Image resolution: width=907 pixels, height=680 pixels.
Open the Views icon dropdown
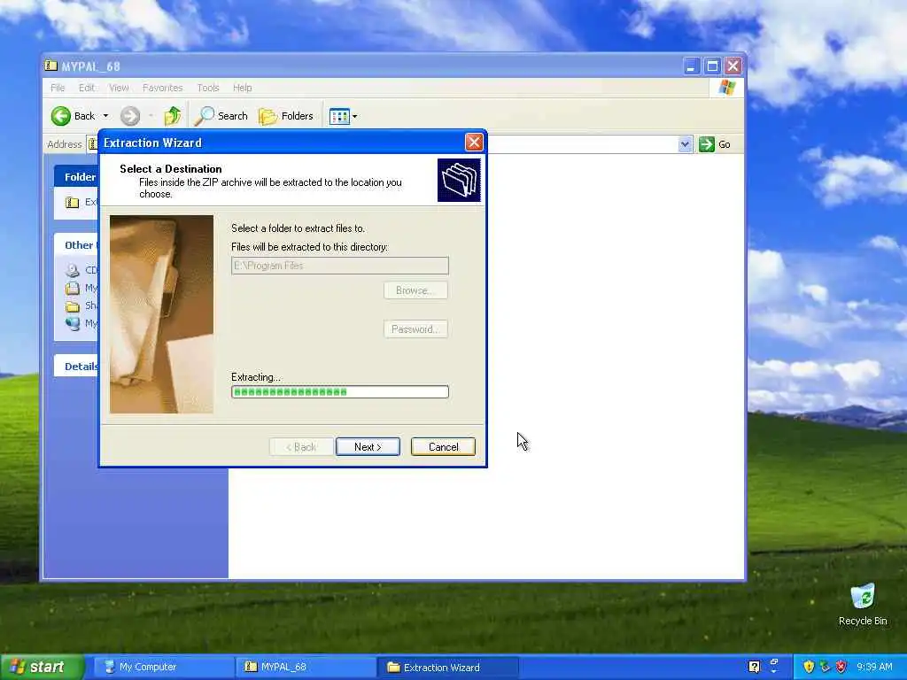343,116
